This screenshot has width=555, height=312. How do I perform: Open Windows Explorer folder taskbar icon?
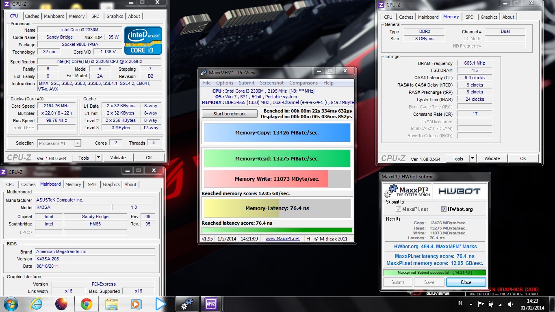point(111,304)
